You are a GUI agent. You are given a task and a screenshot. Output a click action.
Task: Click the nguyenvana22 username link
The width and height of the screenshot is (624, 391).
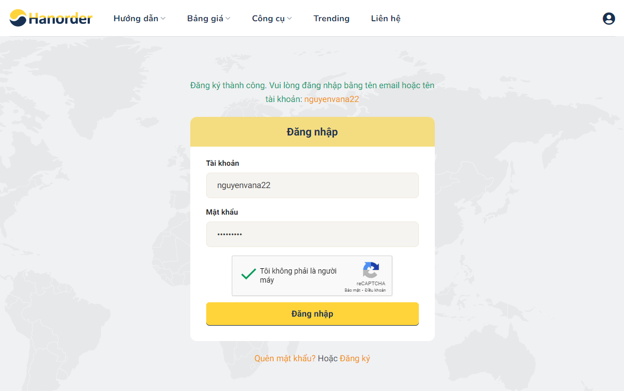tap(332, 99)
